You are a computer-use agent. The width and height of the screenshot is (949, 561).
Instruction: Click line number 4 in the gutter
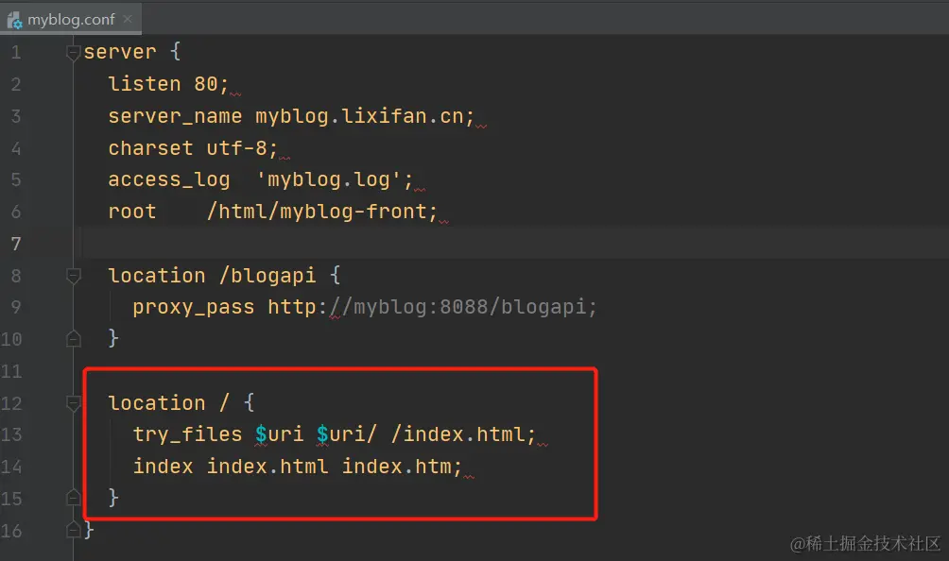click(x=16, y=148)
